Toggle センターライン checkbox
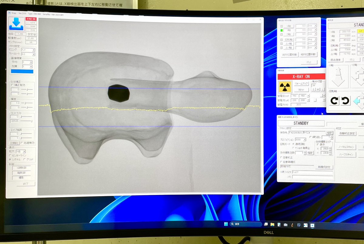The height and width of the screenshot is (244, 364). click(10, 155)
